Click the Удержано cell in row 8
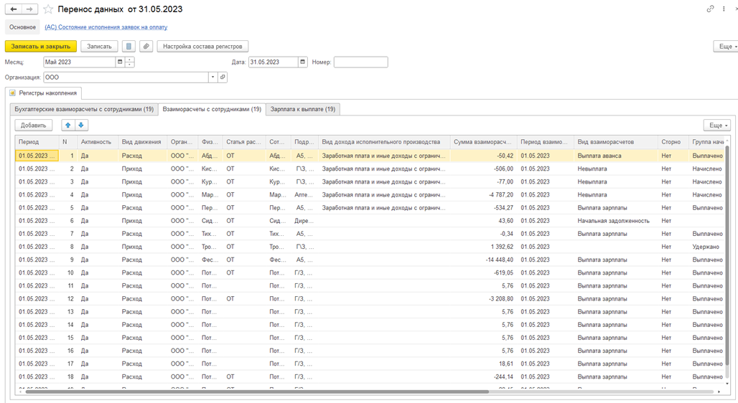Viewport: 738px width, 403px height. [x=707, y=247]
